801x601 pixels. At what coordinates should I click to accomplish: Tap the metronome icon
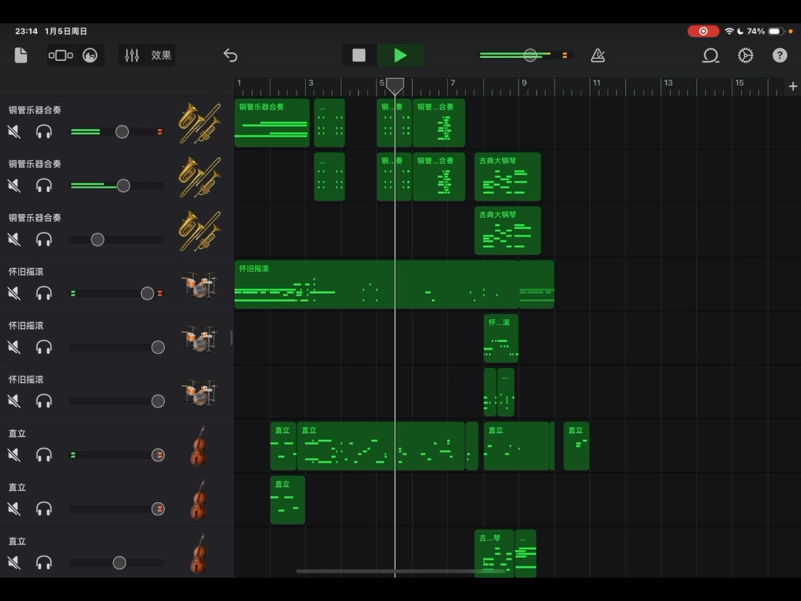tap(597, 55)
